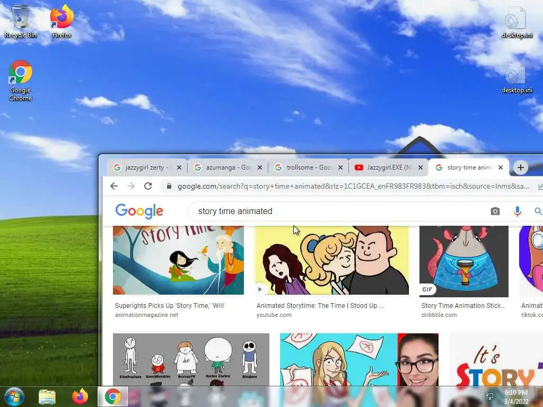Select the lower desktop.ini file icon
Viewport: 543px width, 407px height.
(x=516, y=78)
